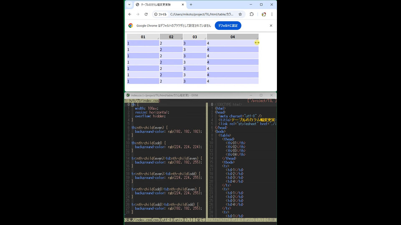Focus the address bar showing C:/Users/mikoto/project path
Screen dimensions: 401x225
click(x=202, y=14)
